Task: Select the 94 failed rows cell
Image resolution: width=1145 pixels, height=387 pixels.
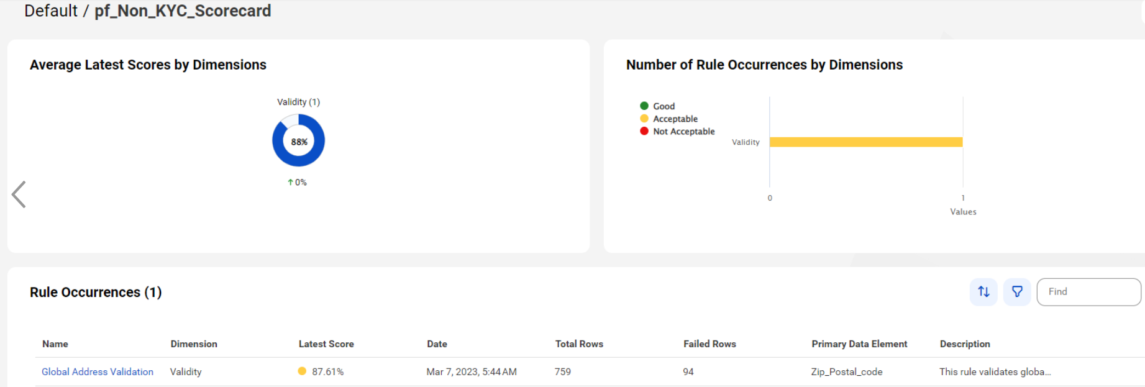Action: click(688, 371)
